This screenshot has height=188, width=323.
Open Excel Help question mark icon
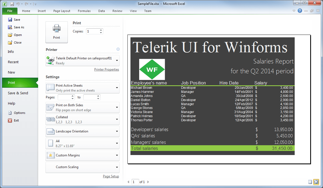[300, 11]
